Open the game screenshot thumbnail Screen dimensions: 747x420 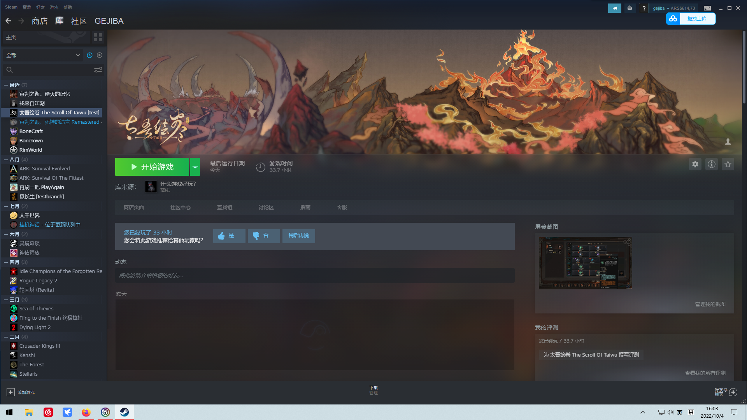(x=585, y=263)
